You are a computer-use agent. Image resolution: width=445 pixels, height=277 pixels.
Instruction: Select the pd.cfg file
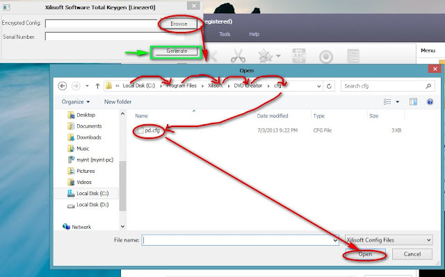tap(149, 131)
